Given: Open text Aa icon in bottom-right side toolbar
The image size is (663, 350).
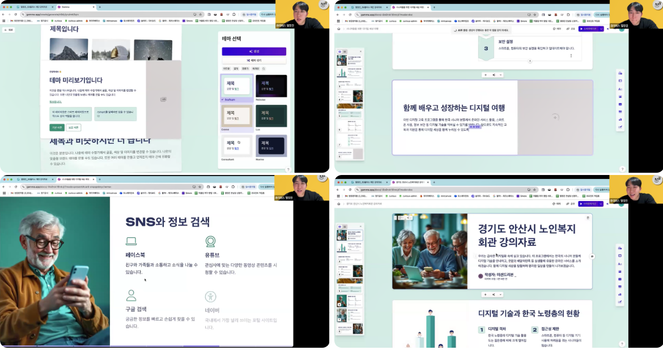Looking at the screenshot, I should (x=620, y=264).
